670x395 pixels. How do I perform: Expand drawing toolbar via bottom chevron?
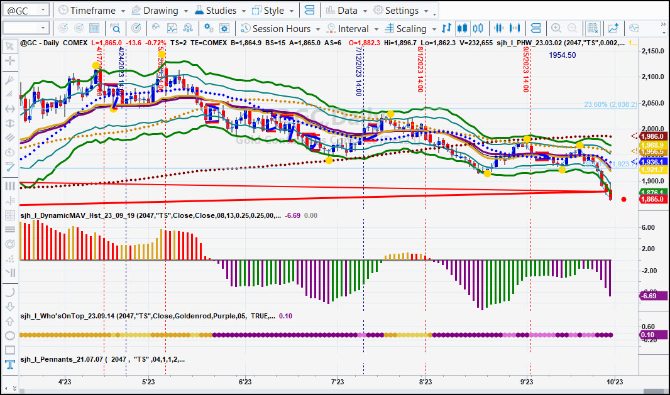[14, 387]
